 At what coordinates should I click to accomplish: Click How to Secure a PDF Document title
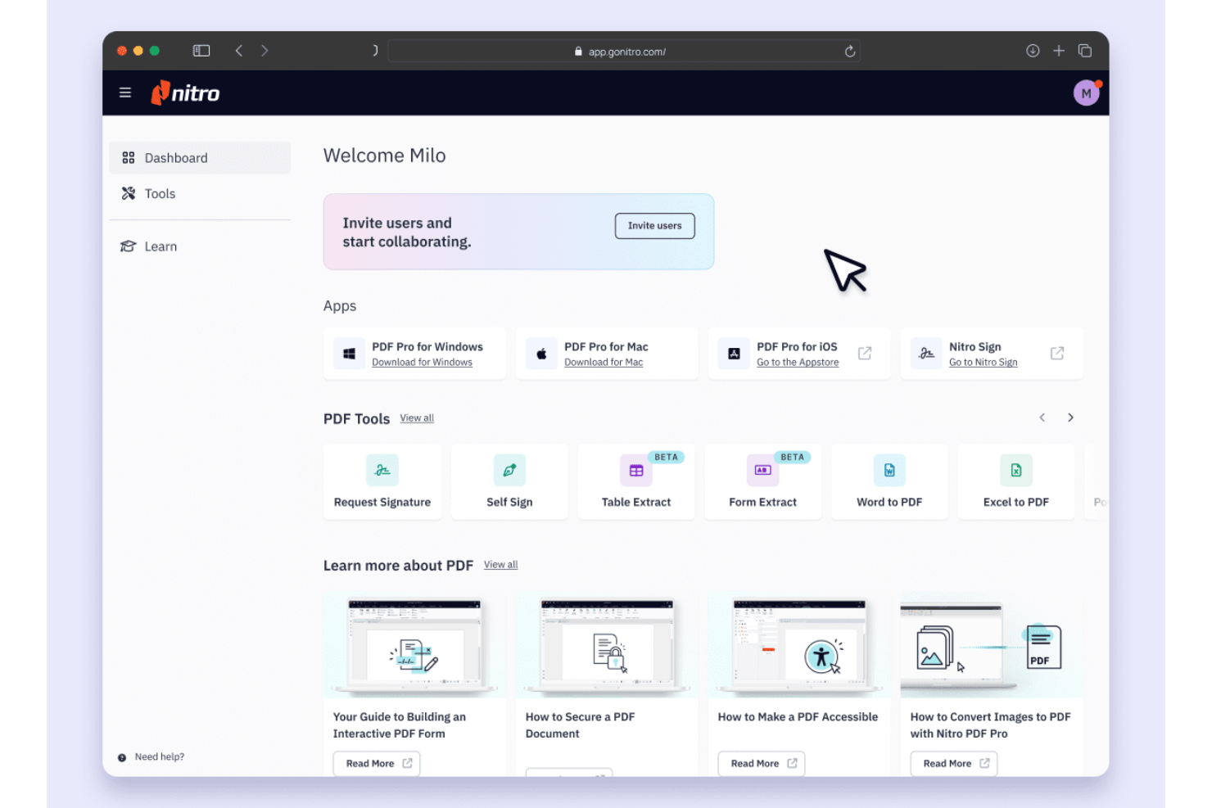click(581, 725)
